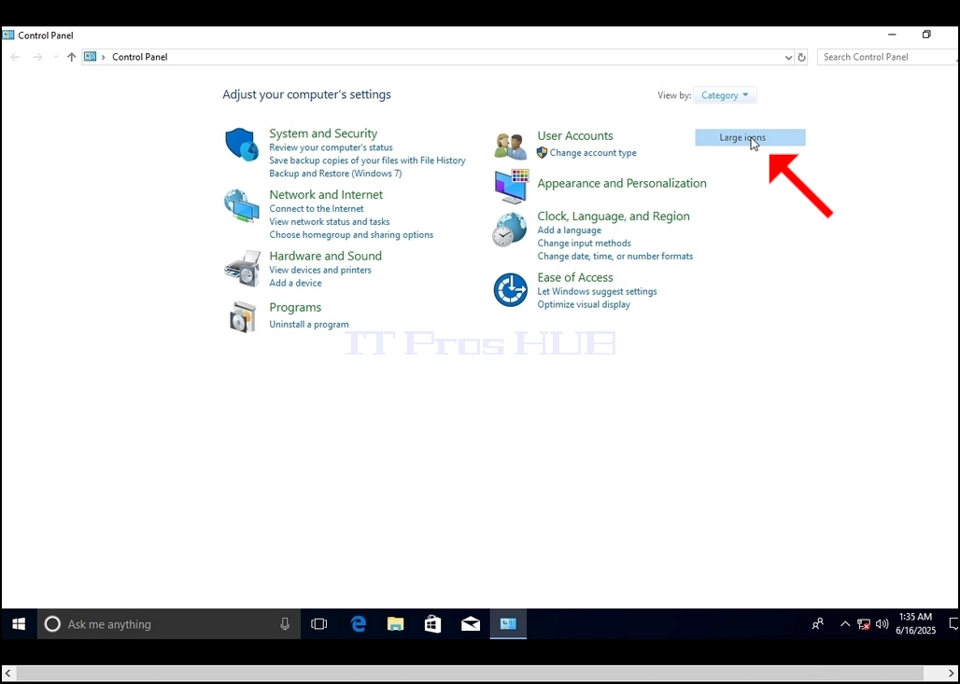The width and height of the screenshot is (960, 684).
Task: Open the Windows Start button
Action: [x=19, y=624]
